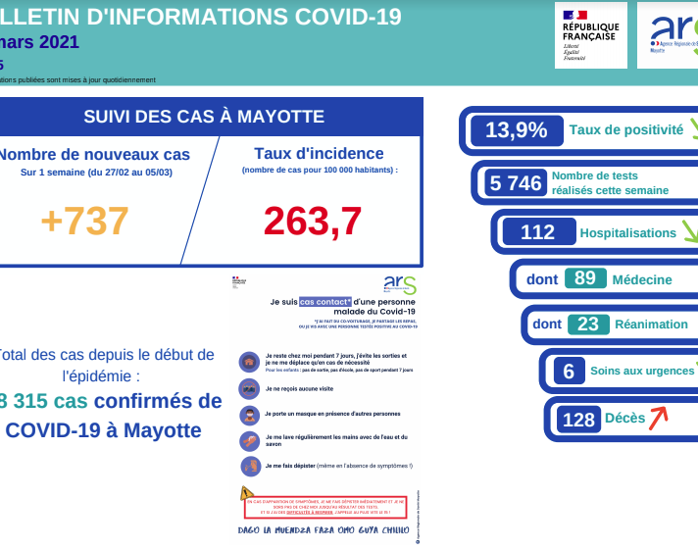
Task: Click 'malade du Covid-19' poster line
Action: [x=374, y=312]
